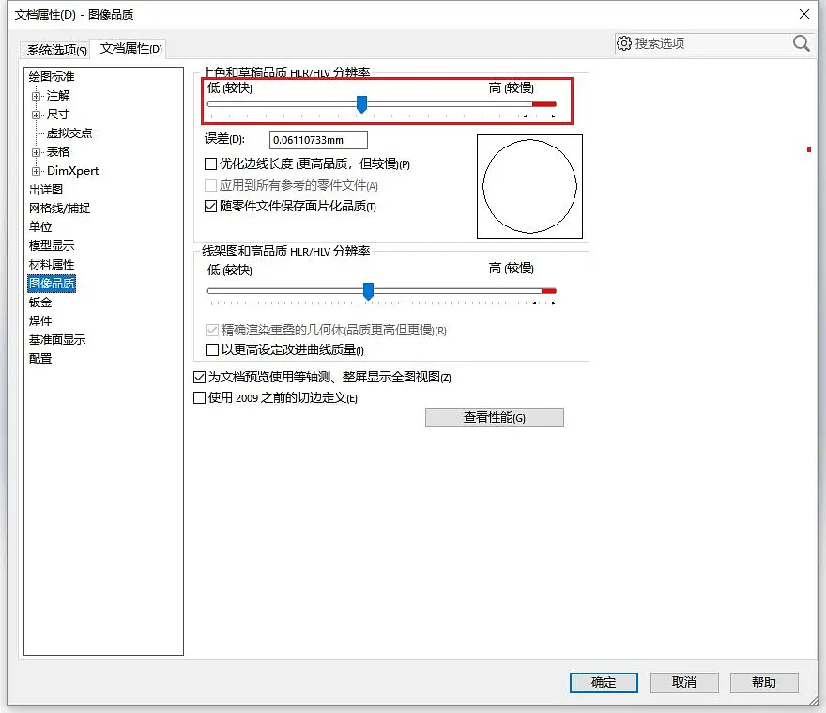Click the 查看性能(G) button
Viewport: 826px width, 713px height.
pos(494,418)
